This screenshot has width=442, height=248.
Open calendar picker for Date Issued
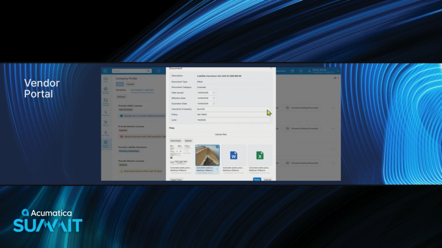coord(214,93)
